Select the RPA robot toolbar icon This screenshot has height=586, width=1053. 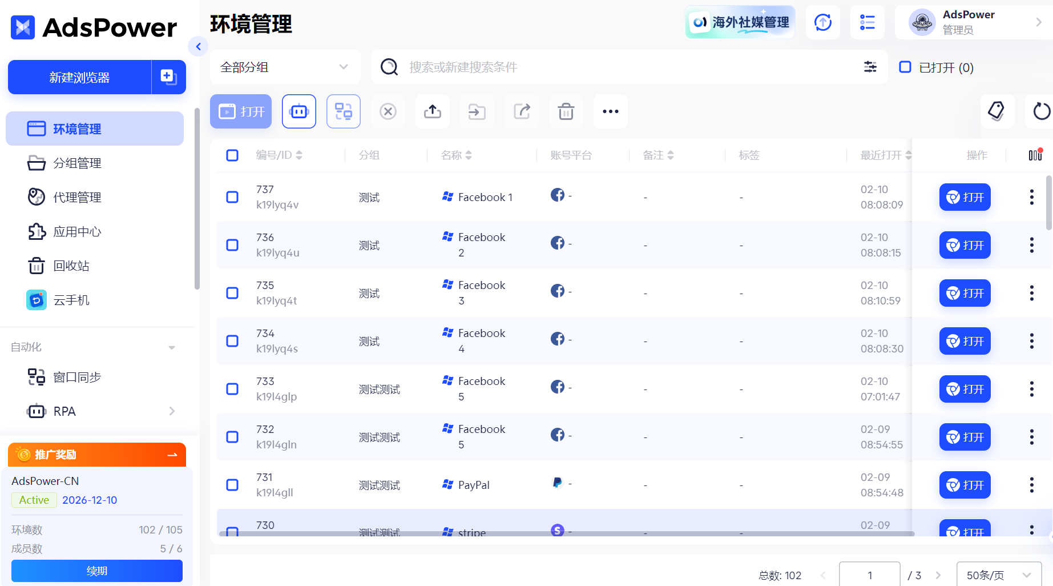point(298,111)
